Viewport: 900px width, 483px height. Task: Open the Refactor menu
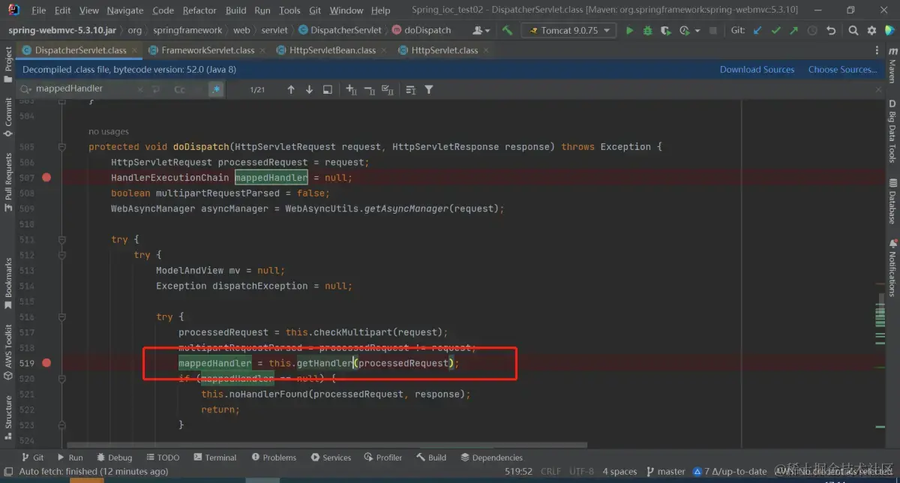point(199,10)
